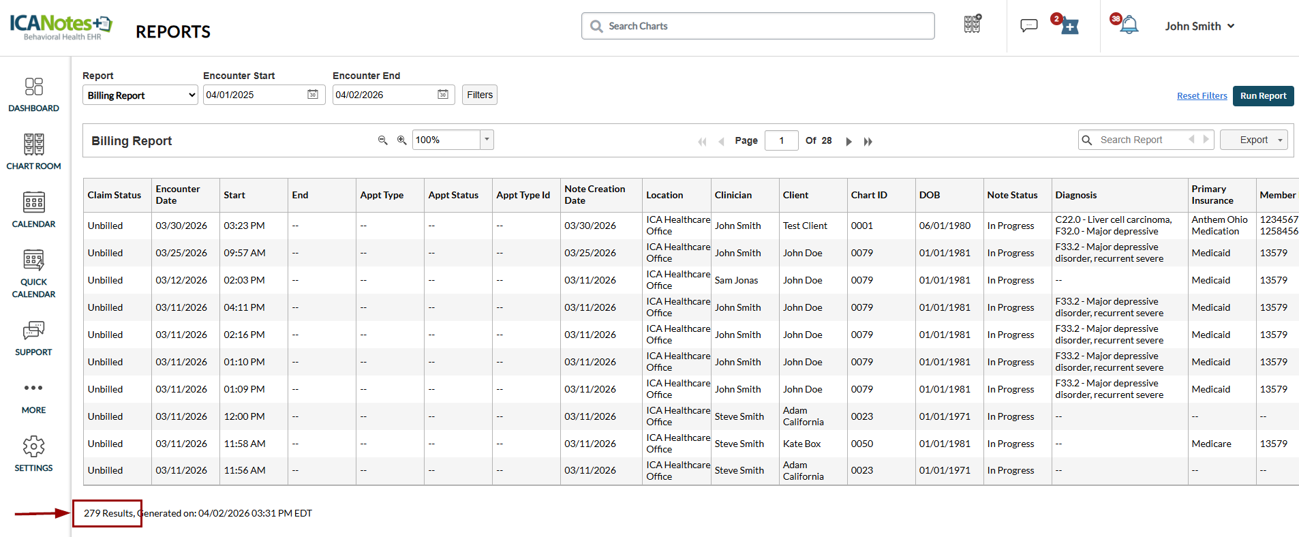Open the Support section
This screenshot has width=1299, height=537.
pos(33,339)
